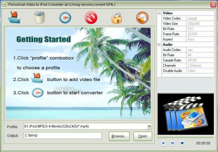Screen dimensions: 218x152
Task: Click the Video group header label
Action: pos(168,13)
